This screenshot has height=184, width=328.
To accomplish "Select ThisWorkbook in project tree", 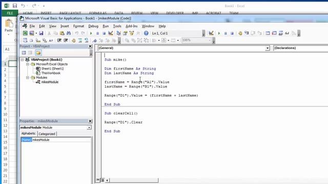I will 51,73.
